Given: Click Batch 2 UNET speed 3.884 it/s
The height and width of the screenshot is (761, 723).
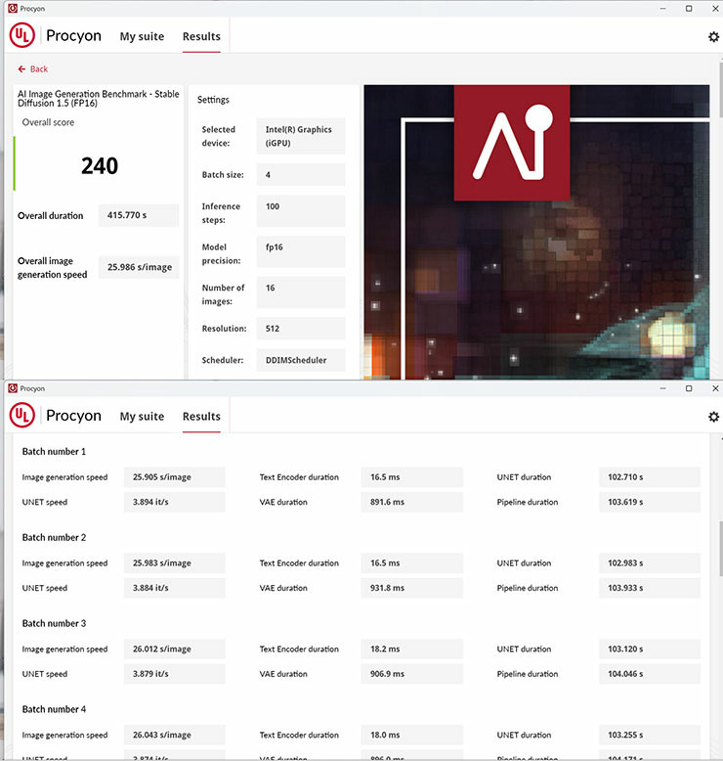Looking at the screenshot, I should (x=175, y=588).
